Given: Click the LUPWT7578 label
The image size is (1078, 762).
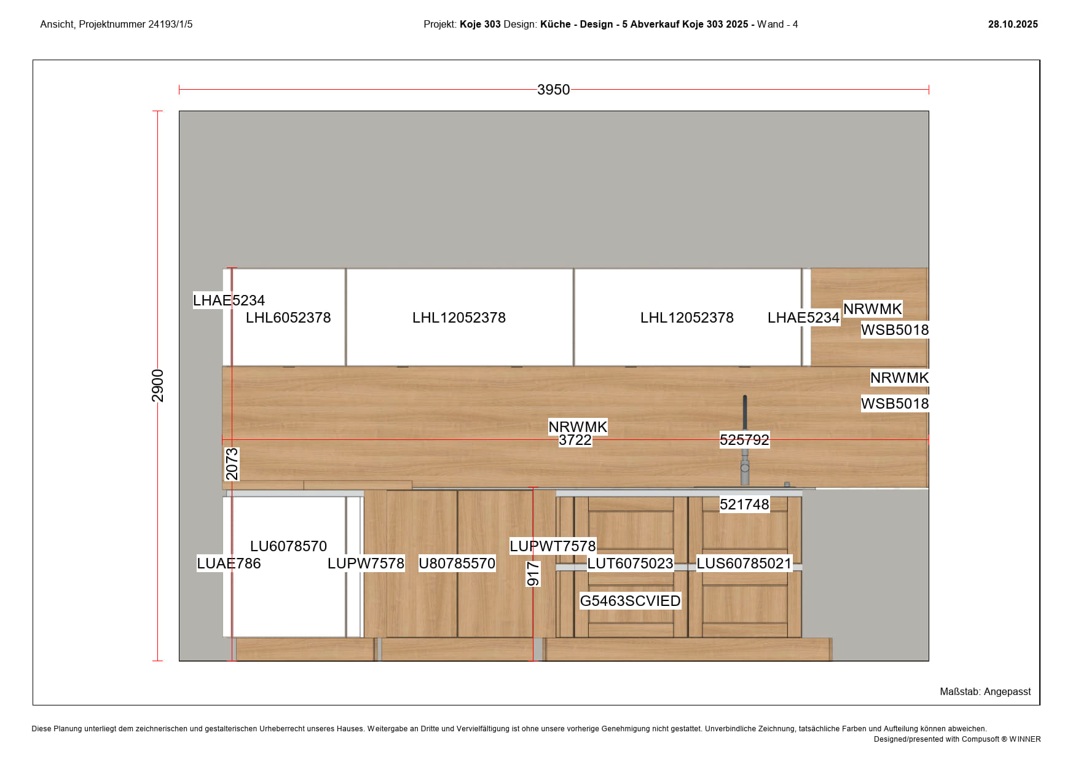Looking at the screenshot, I should coord(553,546).
